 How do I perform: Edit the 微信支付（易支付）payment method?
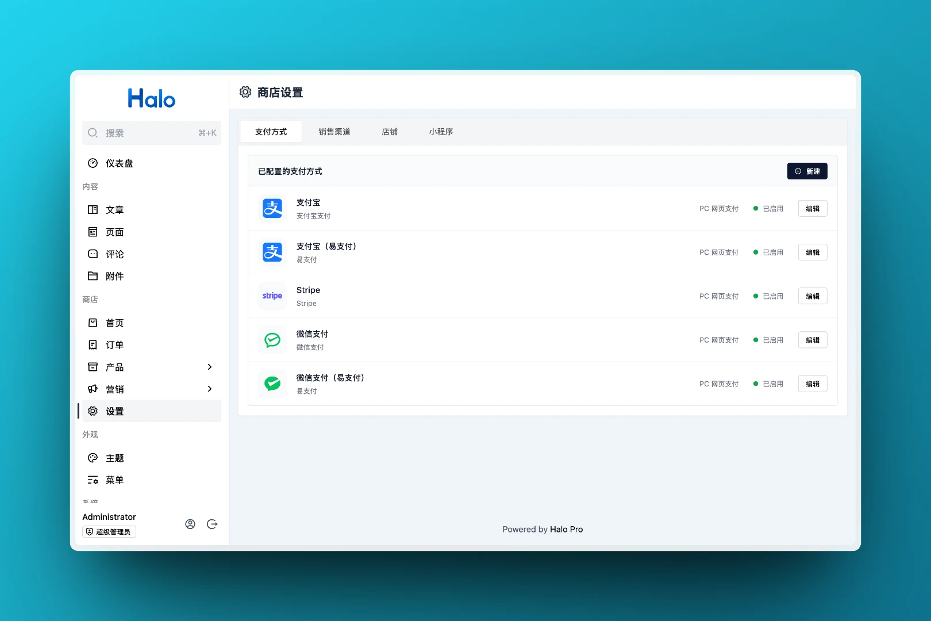813,384
